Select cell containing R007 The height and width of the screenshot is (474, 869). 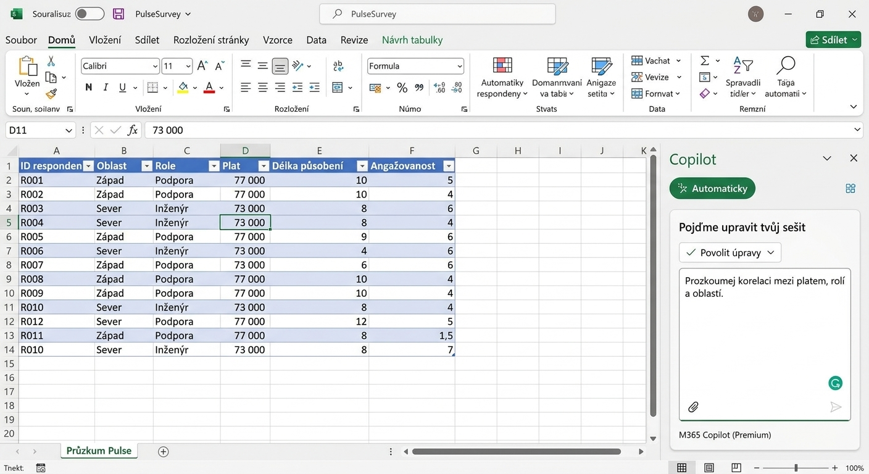pos(57,265)
